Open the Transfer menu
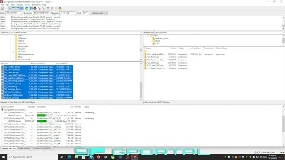The width and height of the screenshot is (285, 160). (20, 5)
